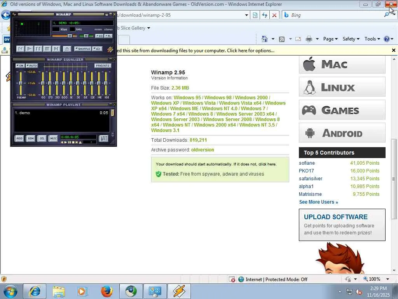The image size is (398, 299).
Task: Close the yellow information bar
Action: coord(394,50)
